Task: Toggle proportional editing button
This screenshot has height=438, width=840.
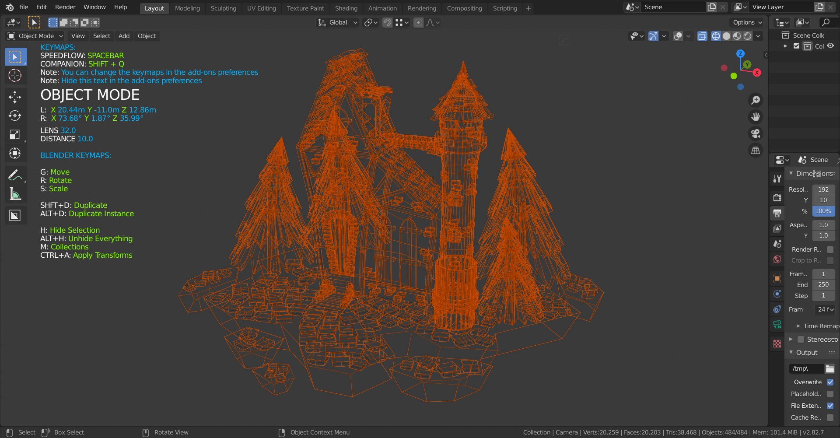Action: (x=418, y=22)
